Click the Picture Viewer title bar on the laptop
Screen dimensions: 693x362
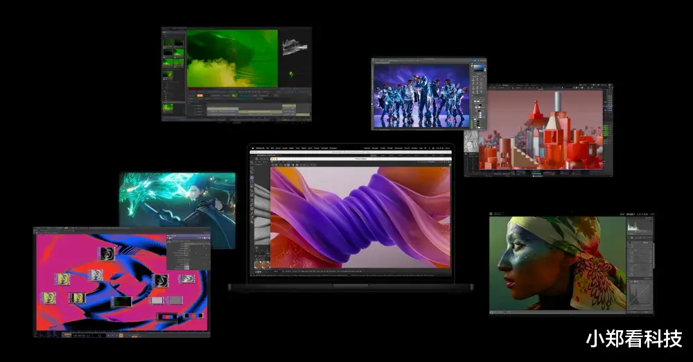point(361,159)
